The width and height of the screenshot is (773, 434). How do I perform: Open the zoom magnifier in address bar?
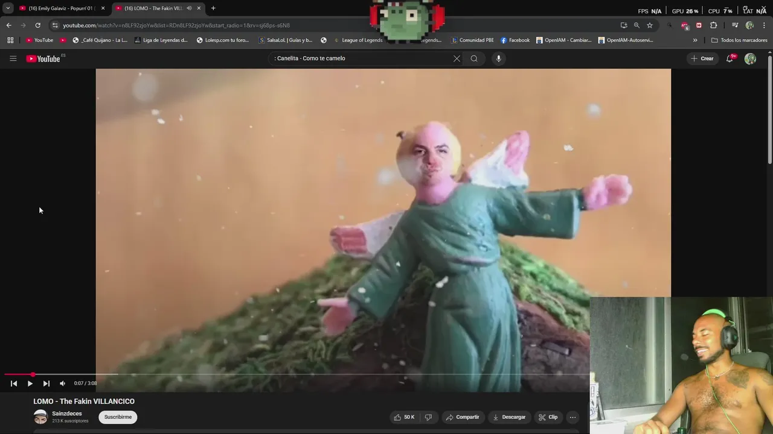[x=637, y=25]
